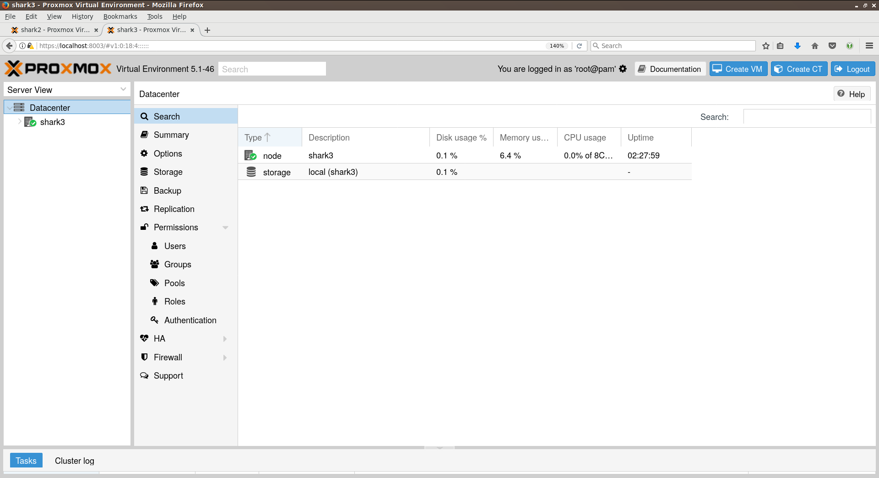This screenshot has width=879, height=478.
Task: Expand the shark3 node in tree
Action: point(20,122)
